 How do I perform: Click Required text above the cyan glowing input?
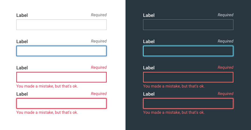point(226,41)
